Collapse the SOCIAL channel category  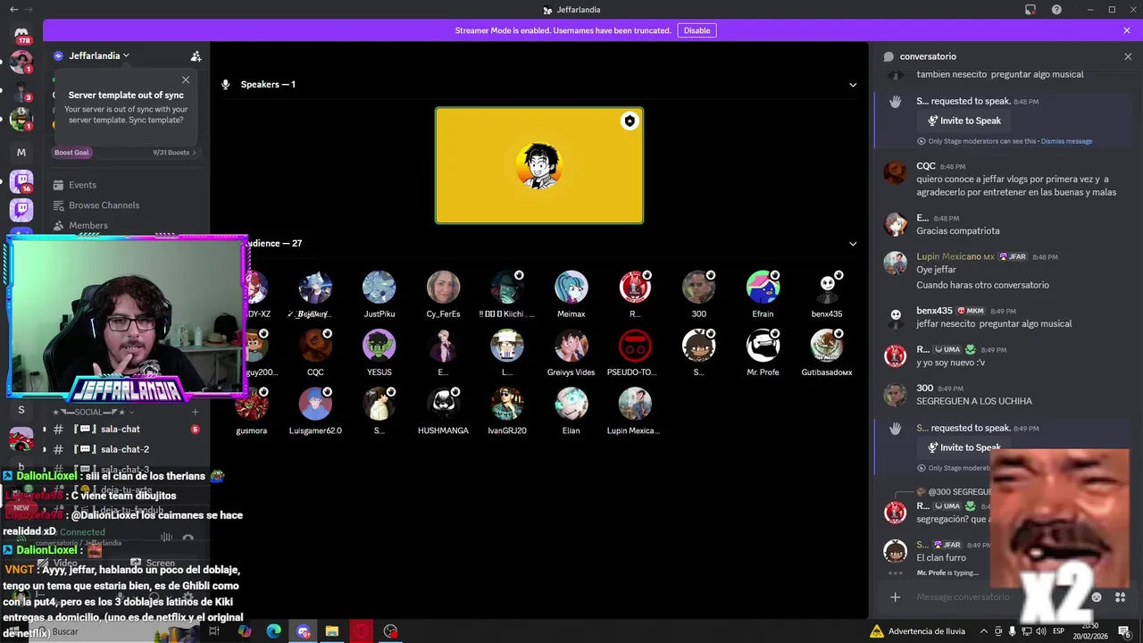click(95, 413)
